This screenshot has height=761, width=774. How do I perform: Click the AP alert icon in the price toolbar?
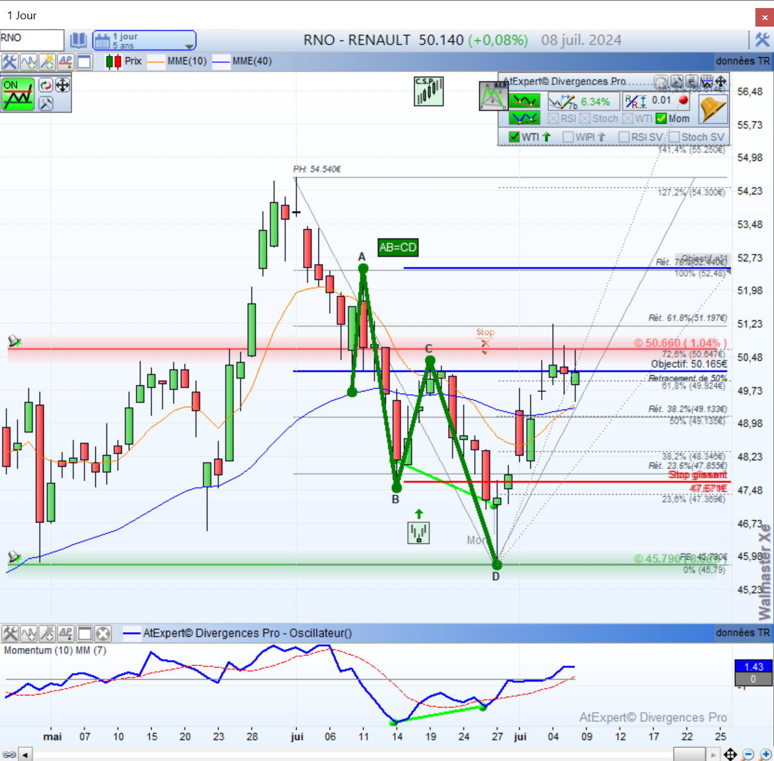pyautogui.click(x=66, y=61)
